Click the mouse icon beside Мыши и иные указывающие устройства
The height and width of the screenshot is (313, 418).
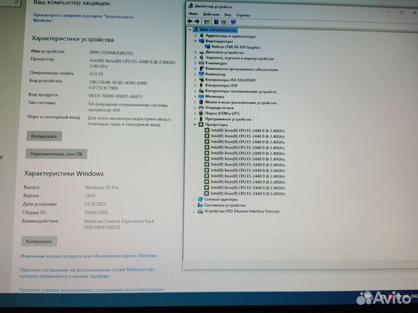(201, 102)
